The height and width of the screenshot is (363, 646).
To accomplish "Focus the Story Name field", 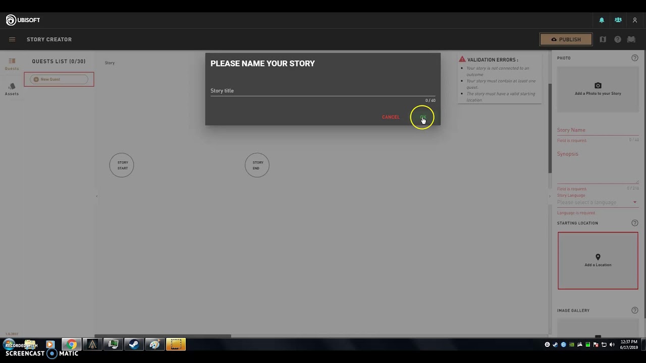I will [x=598, y=130].
